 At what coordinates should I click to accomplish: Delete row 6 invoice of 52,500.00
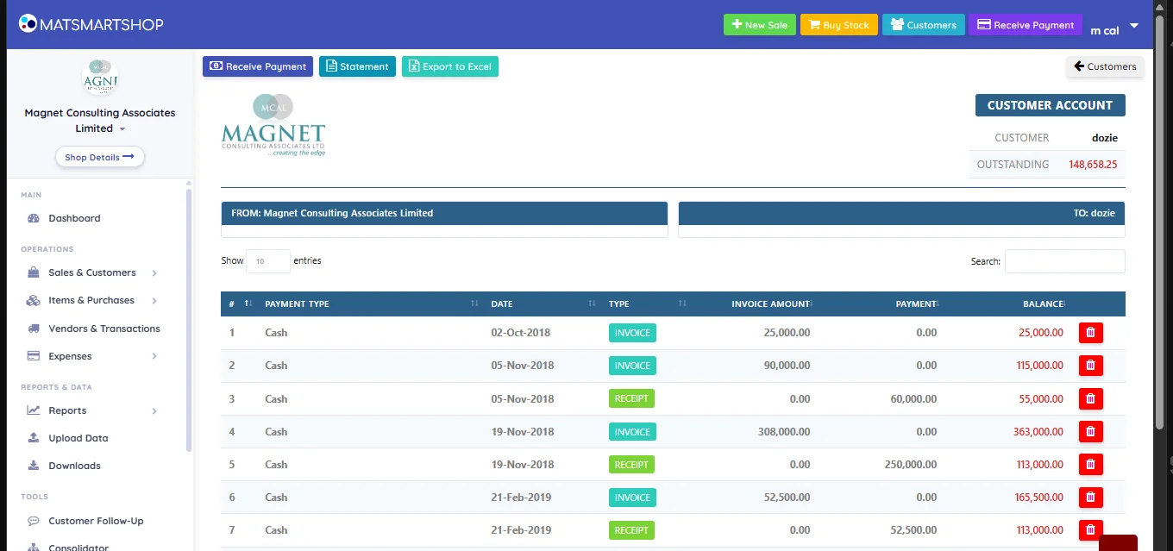pos(1090,498)
